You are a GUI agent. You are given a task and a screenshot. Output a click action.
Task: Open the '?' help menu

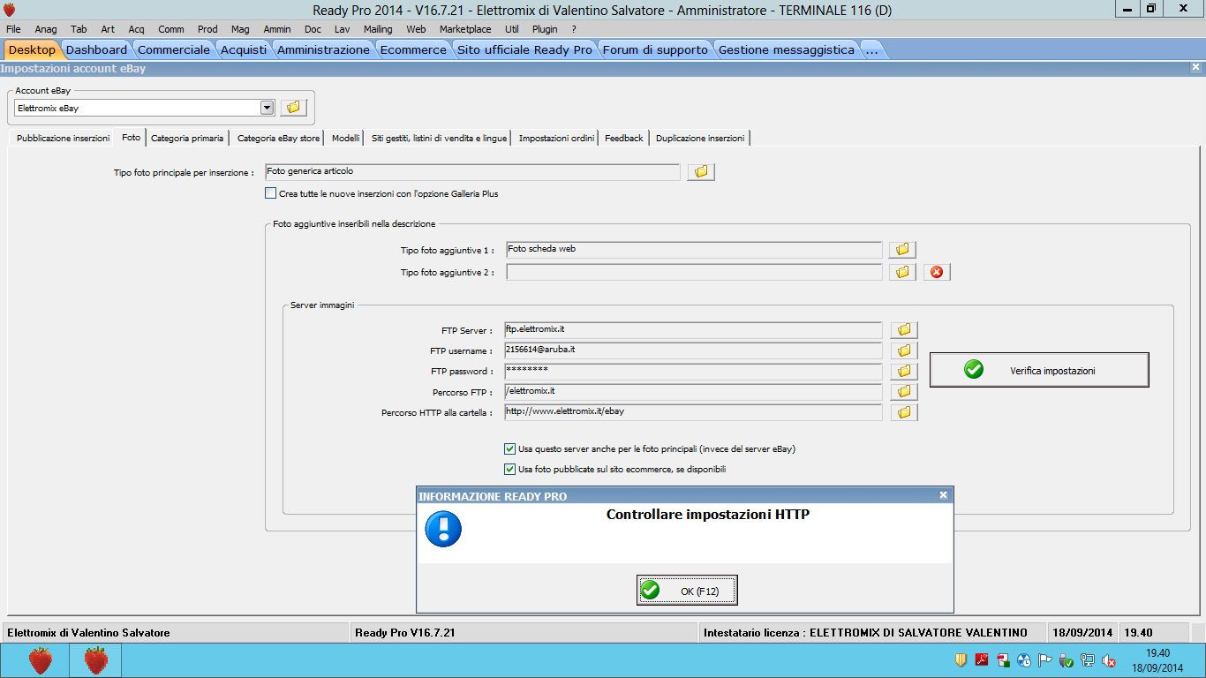tap(574, 29)
